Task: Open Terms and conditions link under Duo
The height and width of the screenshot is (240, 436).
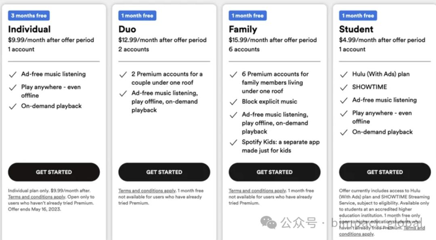Action: pos(147,190)
